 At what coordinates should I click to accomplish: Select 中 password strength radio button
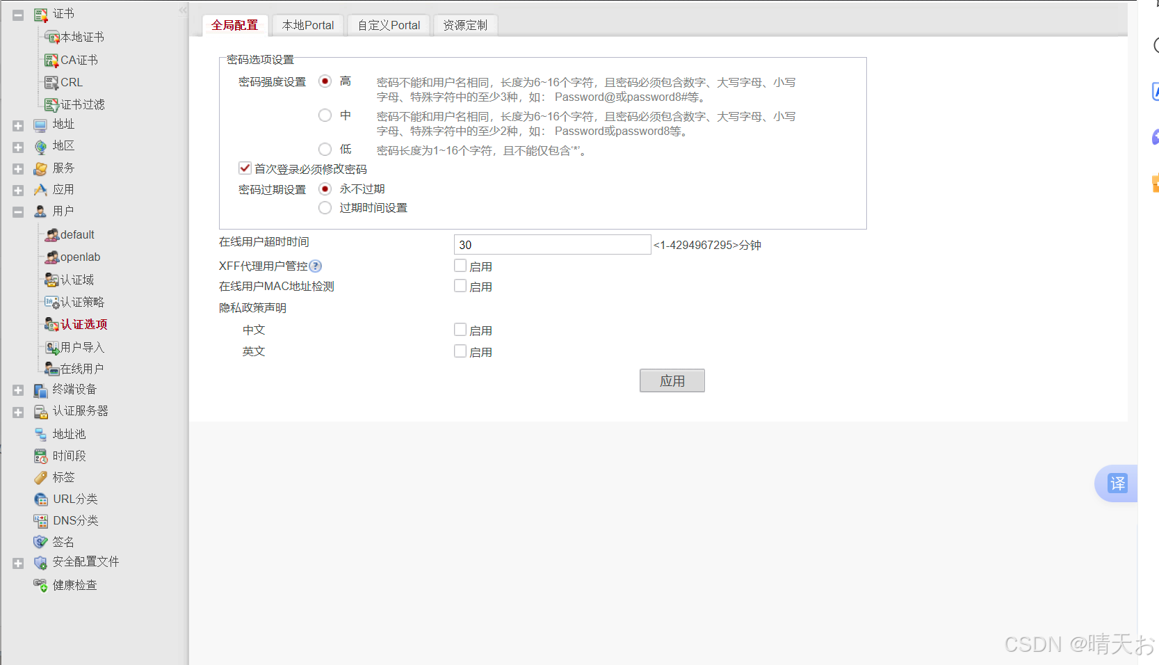point(325,115)
